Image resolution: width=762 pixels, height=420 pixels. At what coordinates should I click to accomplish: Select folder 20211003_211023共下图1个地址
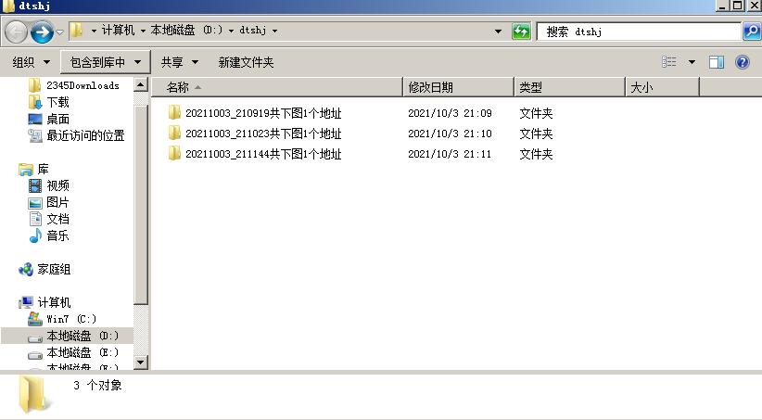click(263, 134)
